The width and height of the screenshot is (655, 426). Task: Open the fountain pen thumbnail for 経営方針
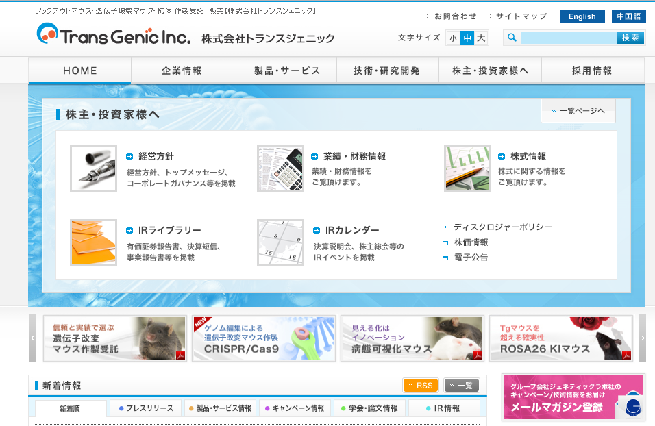click(x=94, y=168)
